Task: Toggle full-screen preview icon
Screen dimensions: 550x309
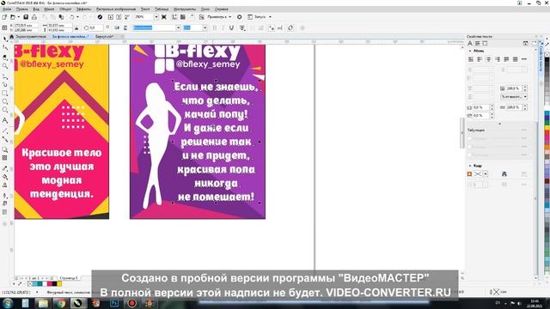Action: tap(164, 17)
